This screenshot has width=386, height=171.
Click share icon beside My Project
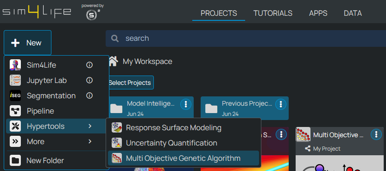click(308, 149)
